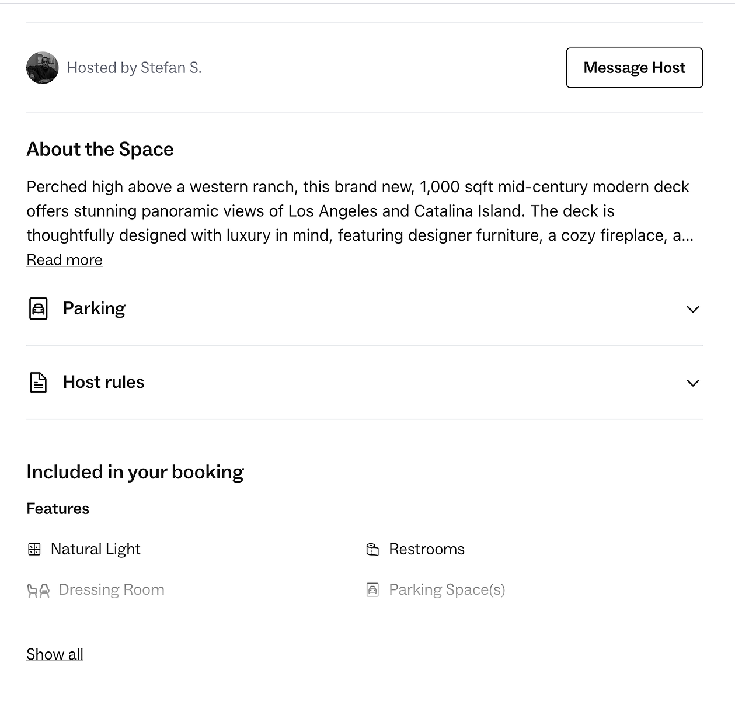This screenshot has height=701, width=735.
Task: Click the Parking Space(s) feature icon
Action: coord(372,590)
